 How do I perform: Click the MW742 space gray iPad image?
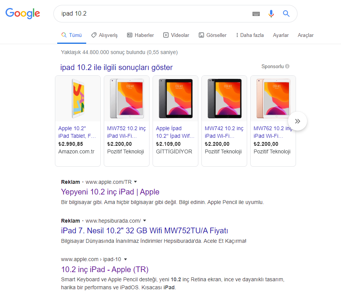point(224,99)
